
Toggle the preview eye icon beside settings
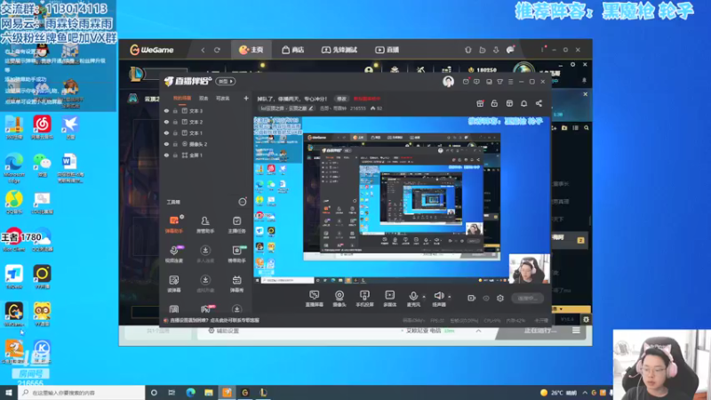486,299
